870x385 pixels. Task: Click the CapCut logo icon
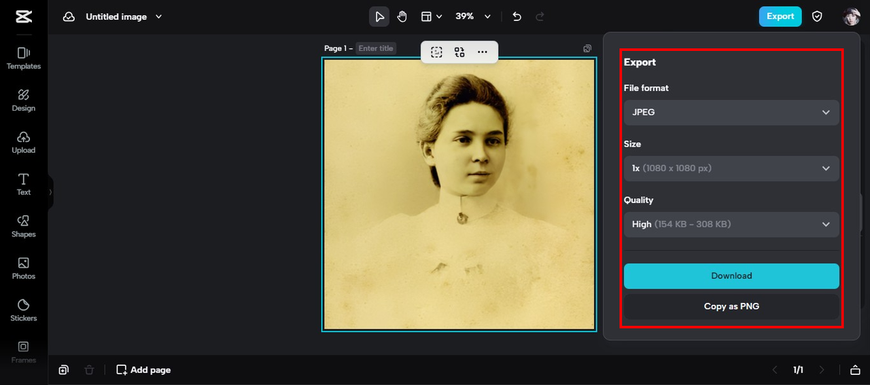23,16
